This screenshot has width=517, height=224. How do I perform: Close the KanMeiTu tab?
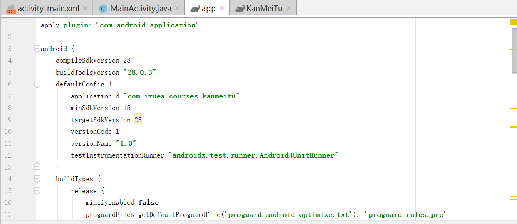point(289,8)
